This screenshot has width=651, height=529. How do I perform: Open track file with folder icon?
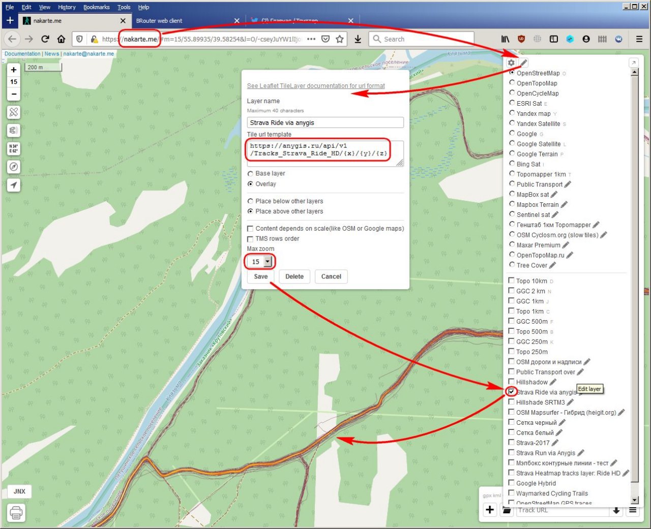pyautogui.click(x=507, y=510)
